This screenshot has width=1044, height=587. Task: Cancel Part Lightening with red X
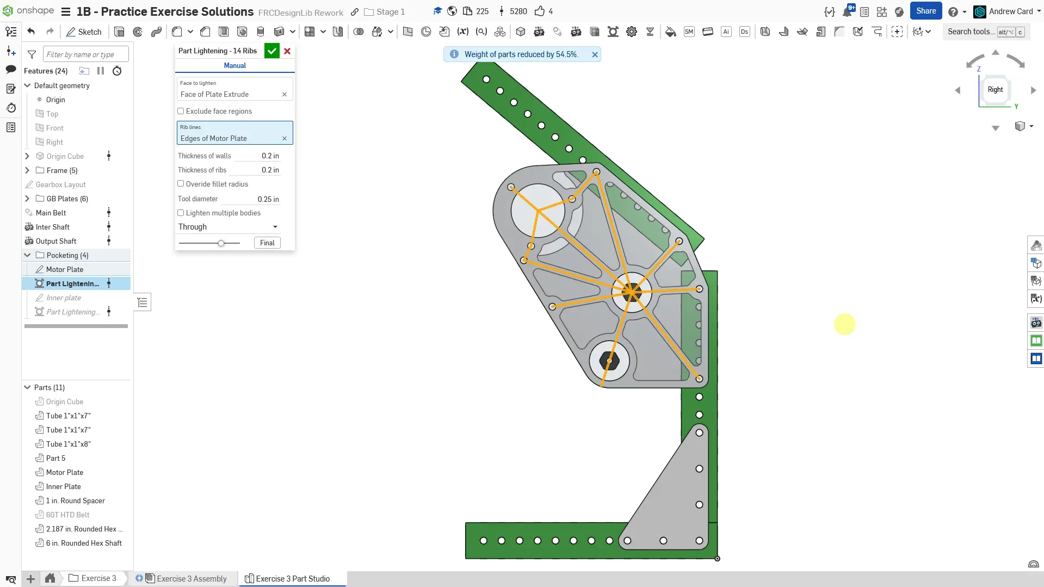[x=287, y=51]
